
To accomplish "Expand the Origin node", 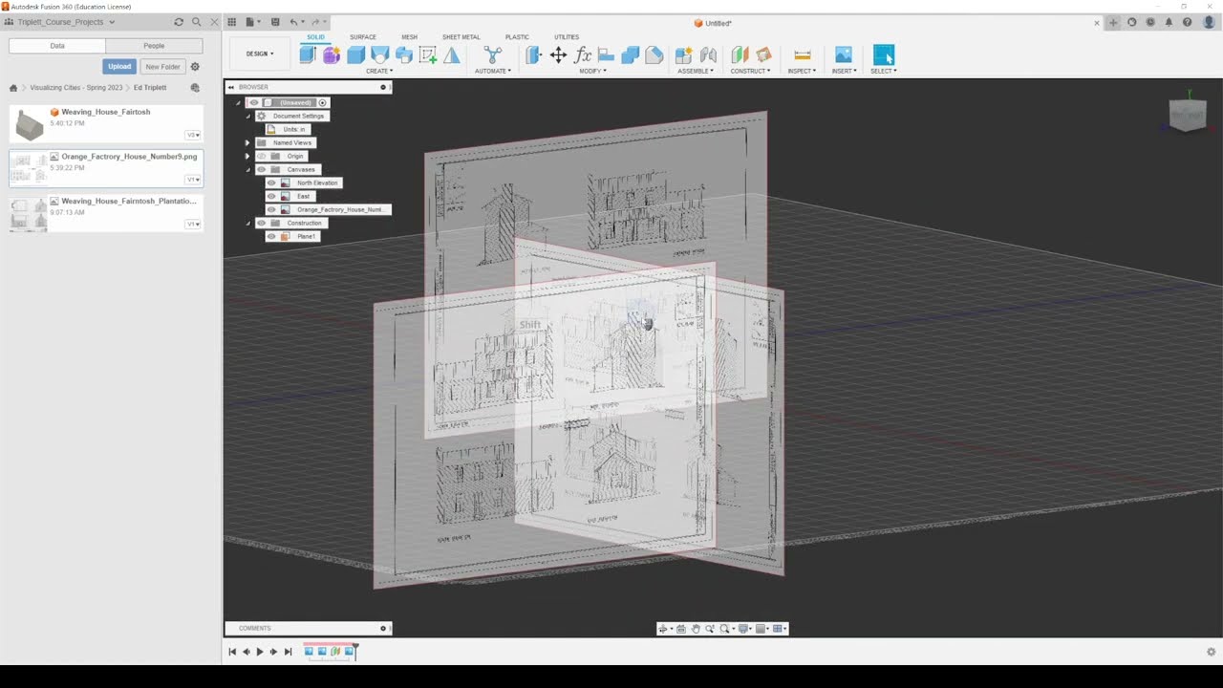I will coord(247,156).
